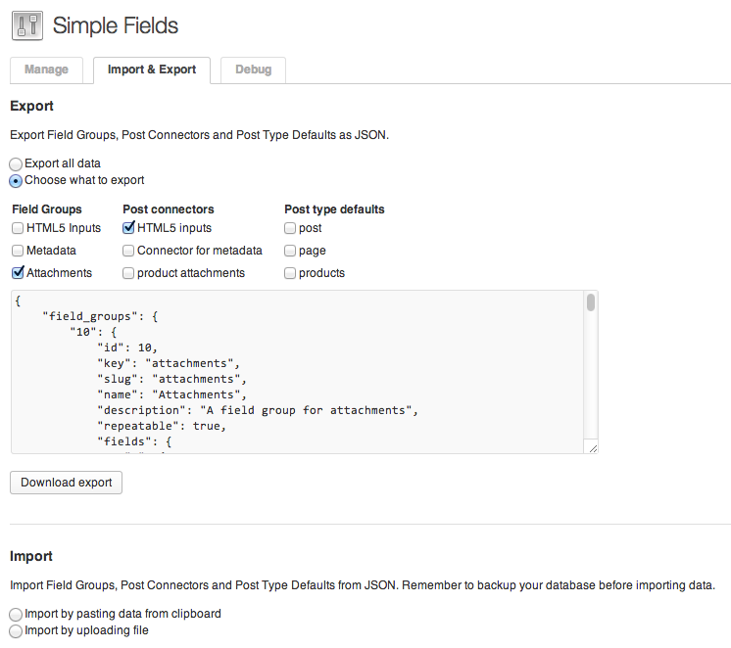Click the Post type defaults heading
The width and height of the screenshot is (731, 648).
[334, 209]
